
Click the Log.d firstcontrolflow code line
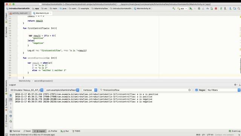[x=57, y=50]
